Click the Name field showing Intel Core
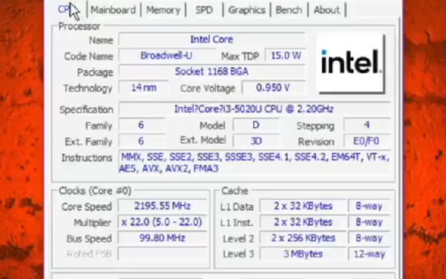Screen dimensions: 446x279 click(x=212, y=40)
